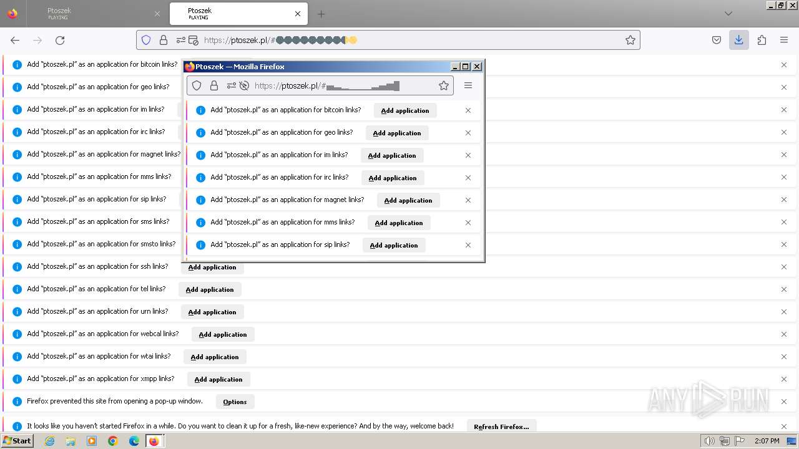The width and height of the screenshot is (799, 449).
Task: Click Add application for wtai links
Action: (215, 357)
